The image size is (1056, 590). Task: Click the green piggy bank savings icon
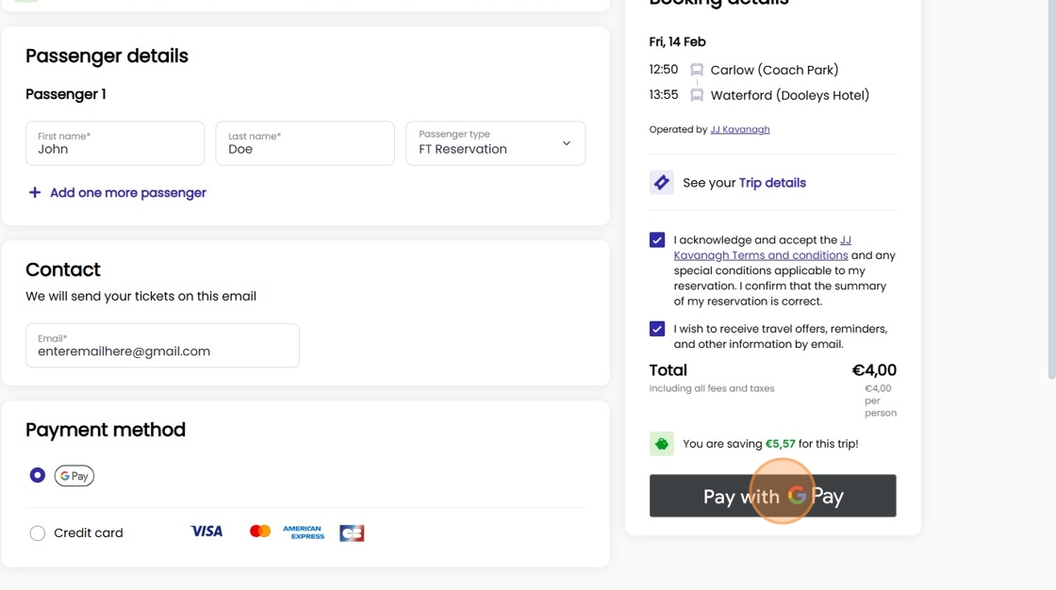(661, 444)
